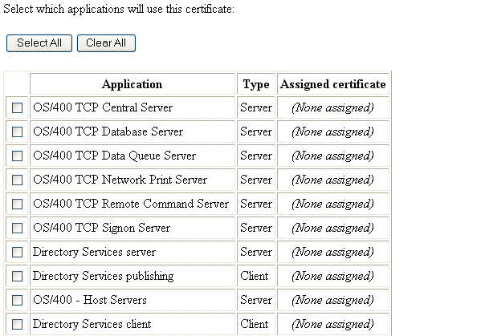Click the OS/400 TCP Central Server application name
This screenshot has height=336, width=477.
click(x=103, y=107)
